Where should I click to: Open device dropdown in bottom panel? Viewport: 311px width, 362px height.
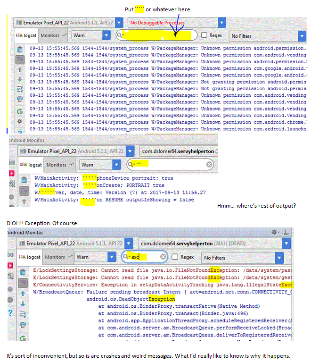tap(75, 244)
